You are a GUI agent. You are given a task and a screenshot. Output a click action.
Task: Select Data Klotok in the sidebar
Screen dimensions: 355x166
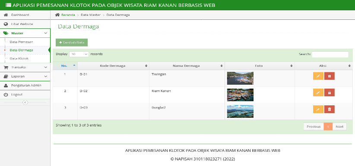coord(19,58)
